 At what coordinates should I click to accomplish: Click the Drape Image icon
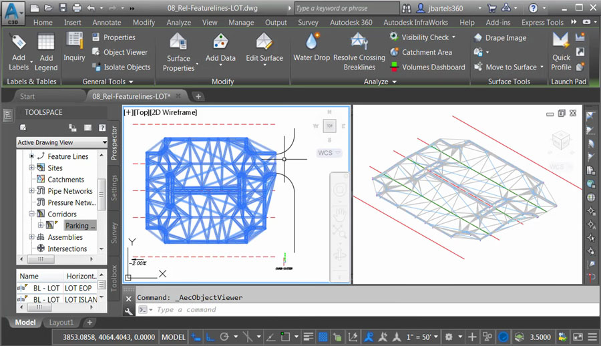(x=478, y=37)
